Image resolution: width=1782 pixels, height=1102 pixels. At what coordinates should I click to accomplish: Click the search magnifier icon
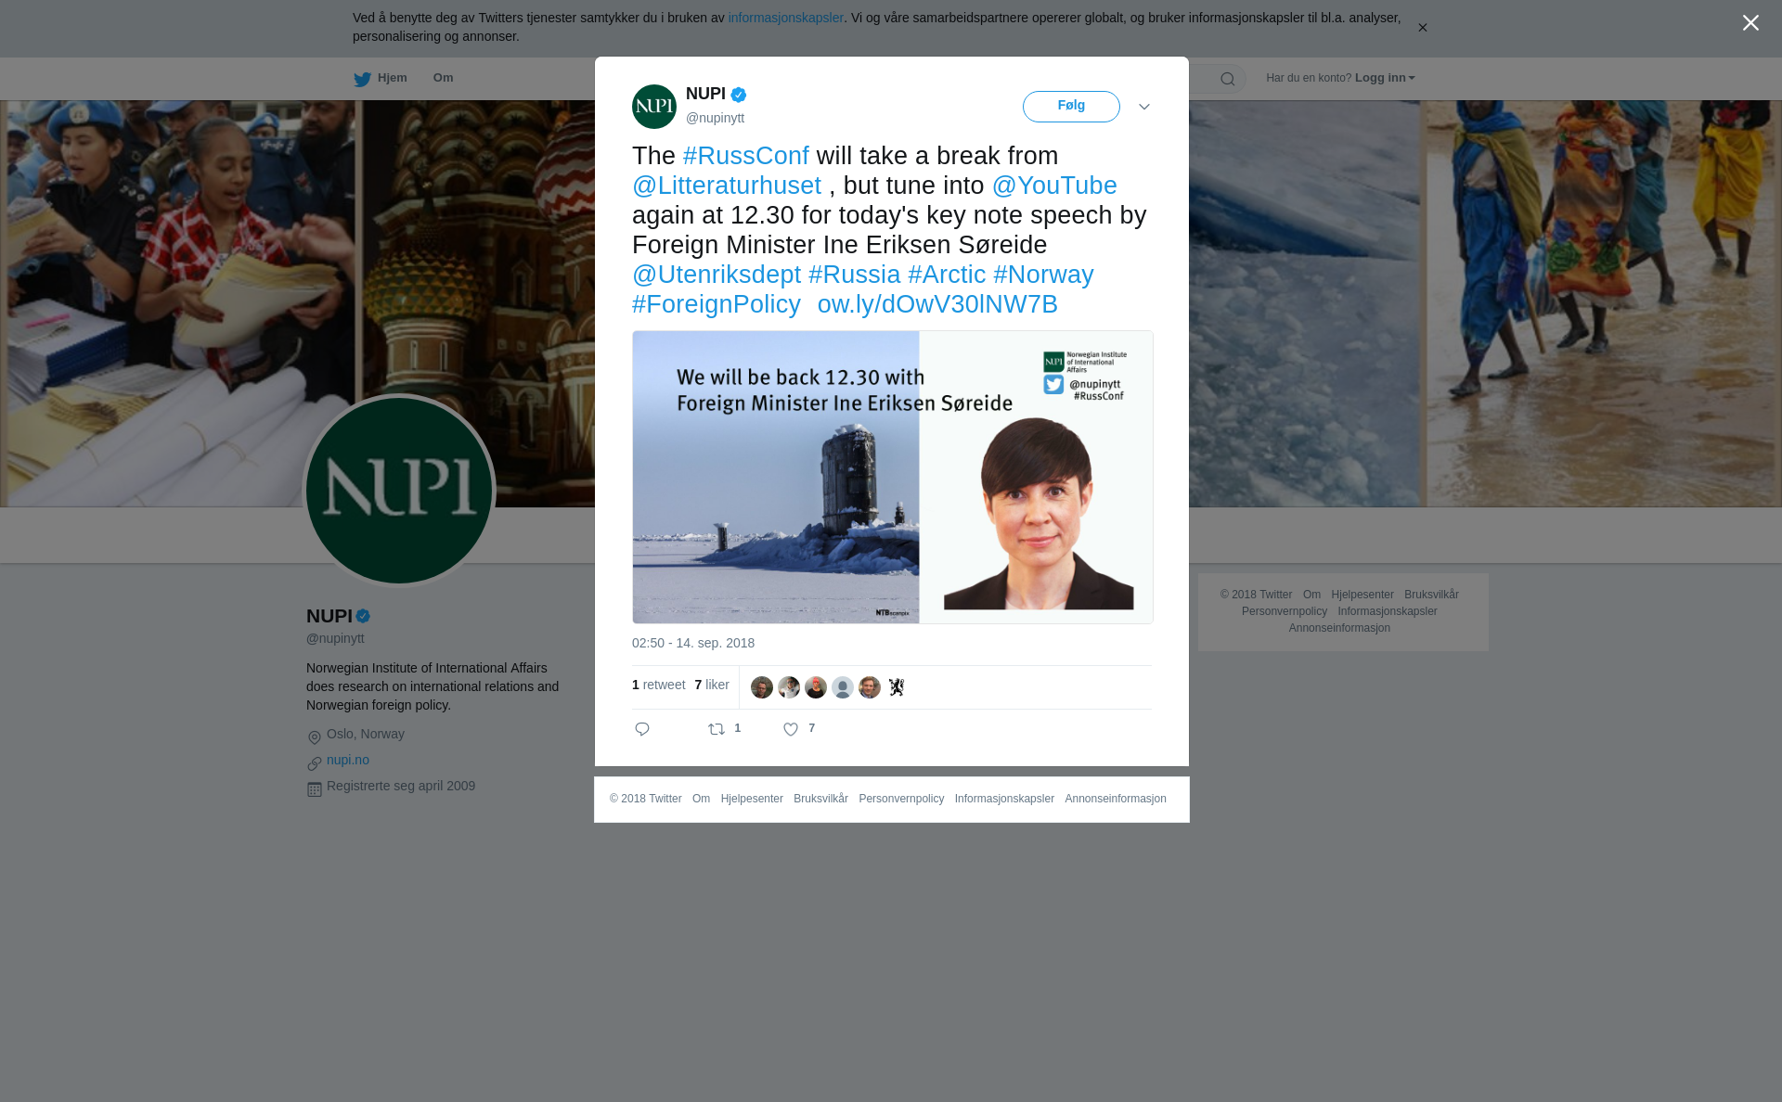1228,79
